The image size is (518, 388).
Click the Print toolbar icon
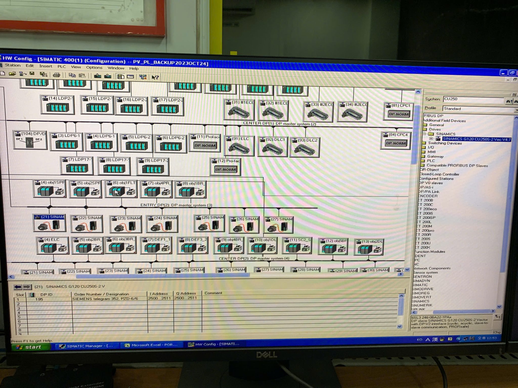coord(57,75)
